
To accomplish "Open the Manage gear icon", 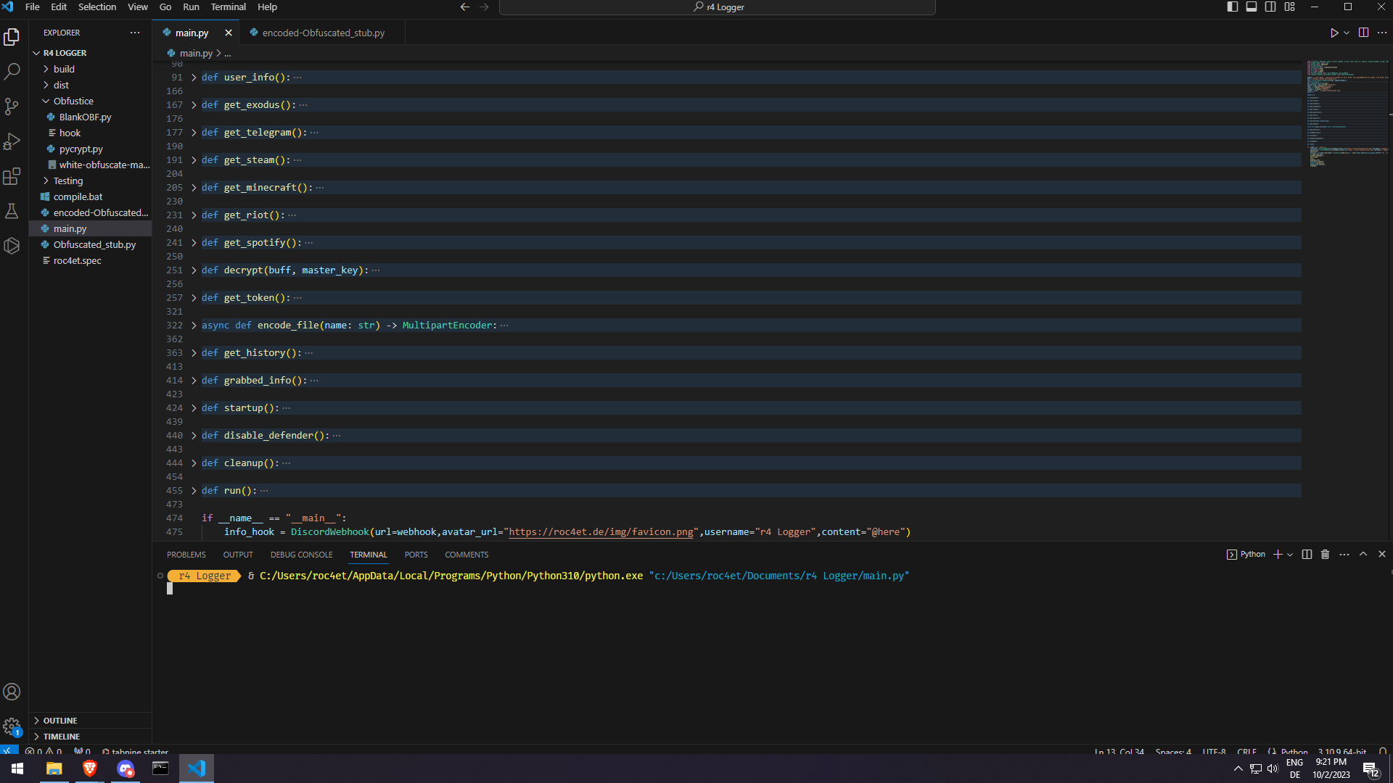I will point(12,726).
